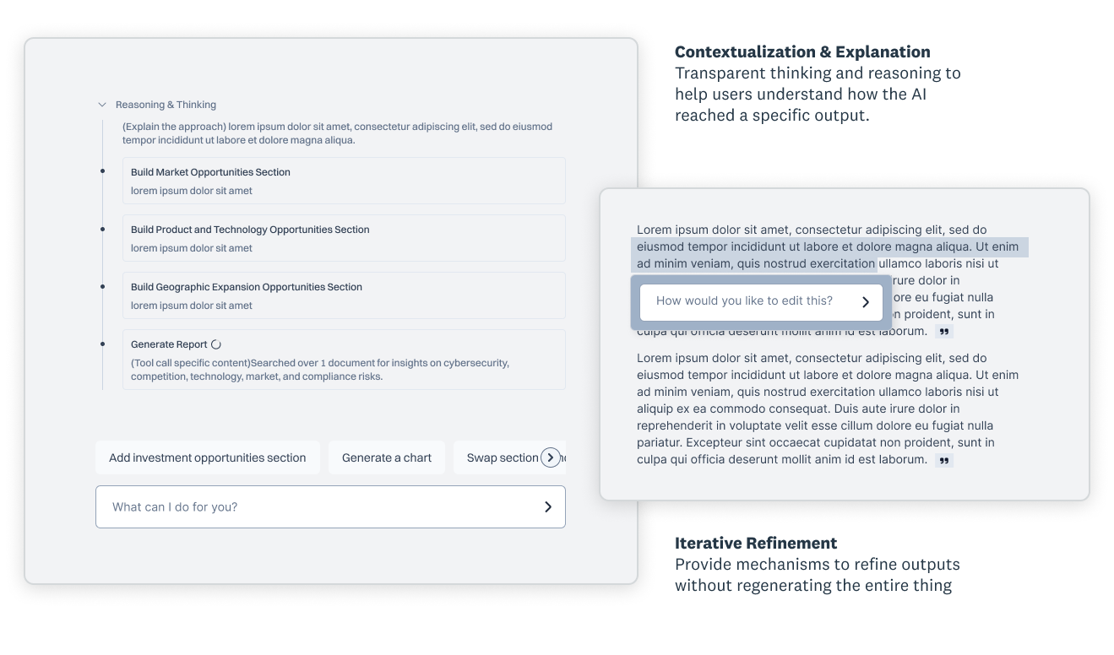This screenshot has height=655, width=1114.
Task: Open the Generate Report step card
Action: [x=344, y=360]
